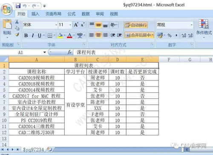Image resolution: width=213 pixels, height=155 pixels.
Task: Decrease decimal places
Action: click(190, 35)
